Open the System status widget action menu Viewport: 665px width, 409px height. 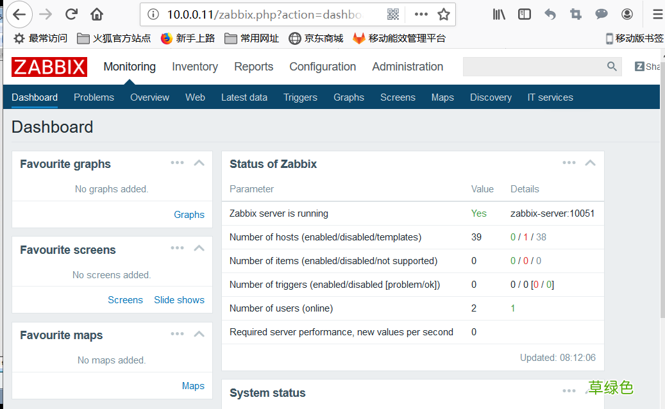click(569, 390)
